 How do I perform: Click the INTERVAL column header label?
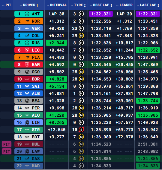(x=58, y=5)
